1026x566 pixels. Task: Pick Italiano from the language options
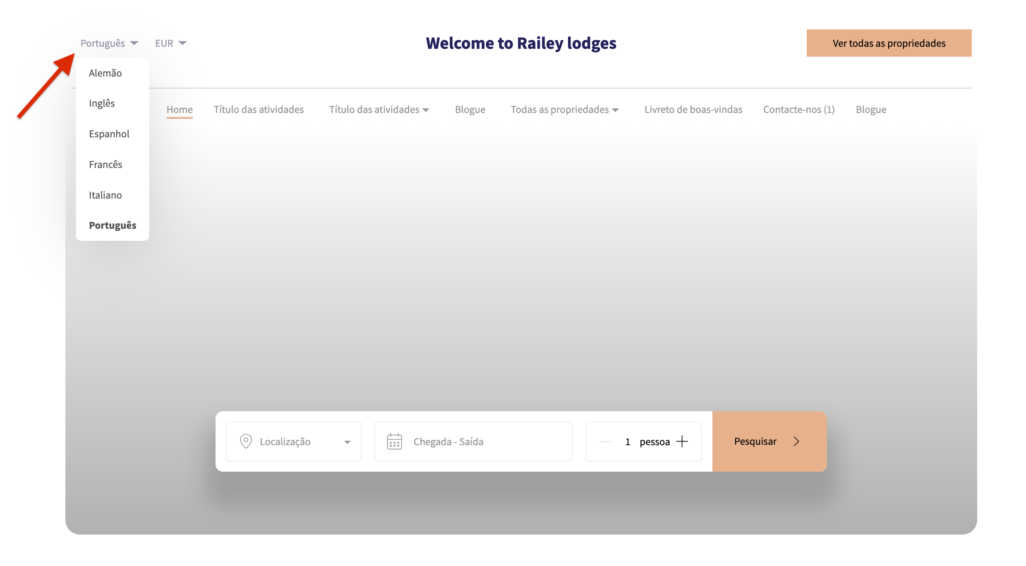click(x=105, y=195)
